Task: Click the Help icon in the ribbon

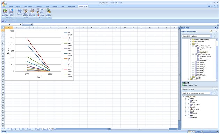Action: pos(209,6)
